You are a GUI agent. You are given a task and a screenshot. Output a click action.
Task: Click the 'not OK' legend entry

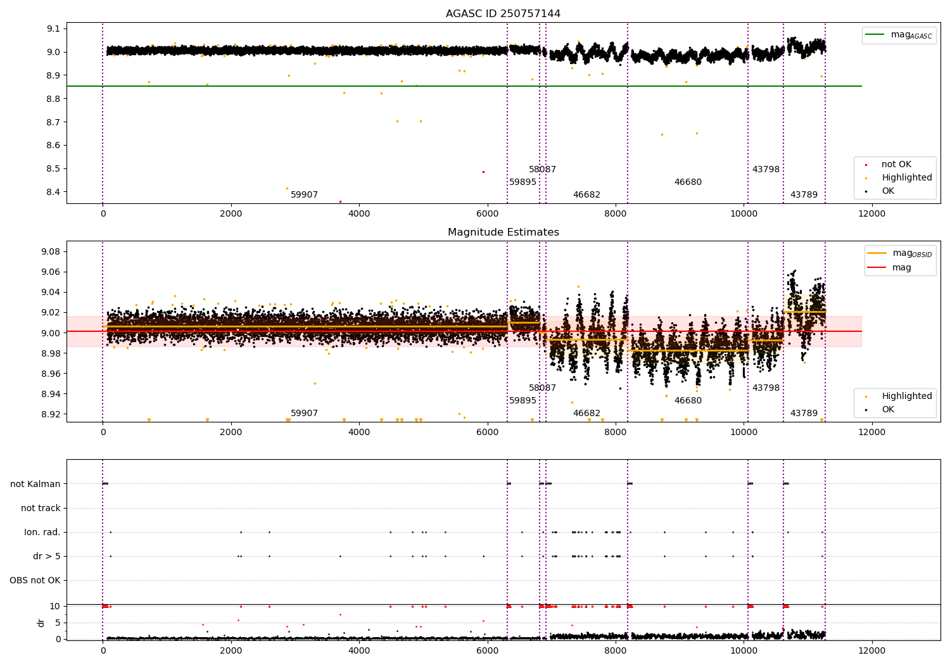[896, 165]
